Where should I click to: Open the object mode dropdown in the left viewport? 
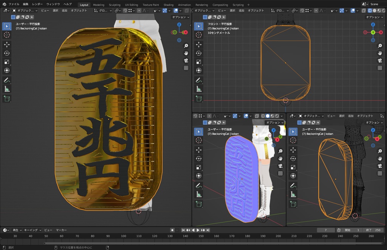(25, 11)
